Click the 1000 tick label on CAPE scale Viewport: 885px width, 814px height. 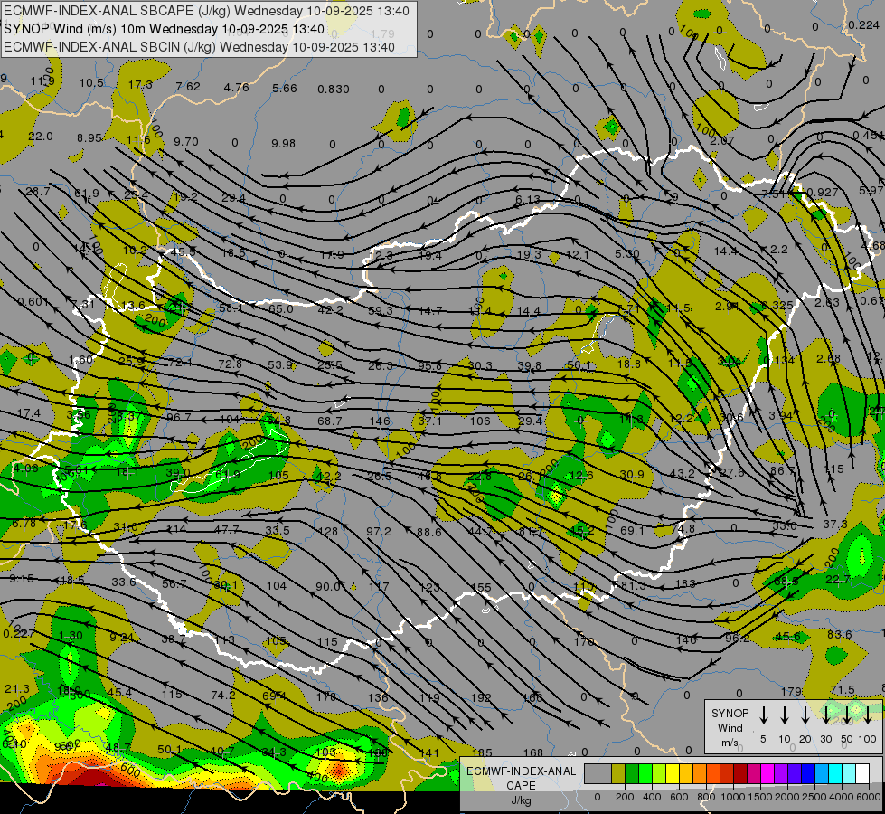[x=732, y=797]
